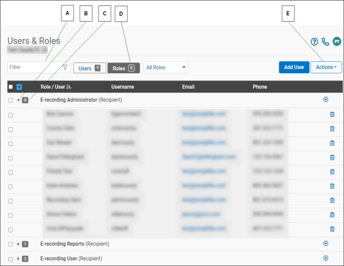Delete the eighth user under E-recording Administrator
344x266 pixels.
pyautogui.click(x=332, y=214)
